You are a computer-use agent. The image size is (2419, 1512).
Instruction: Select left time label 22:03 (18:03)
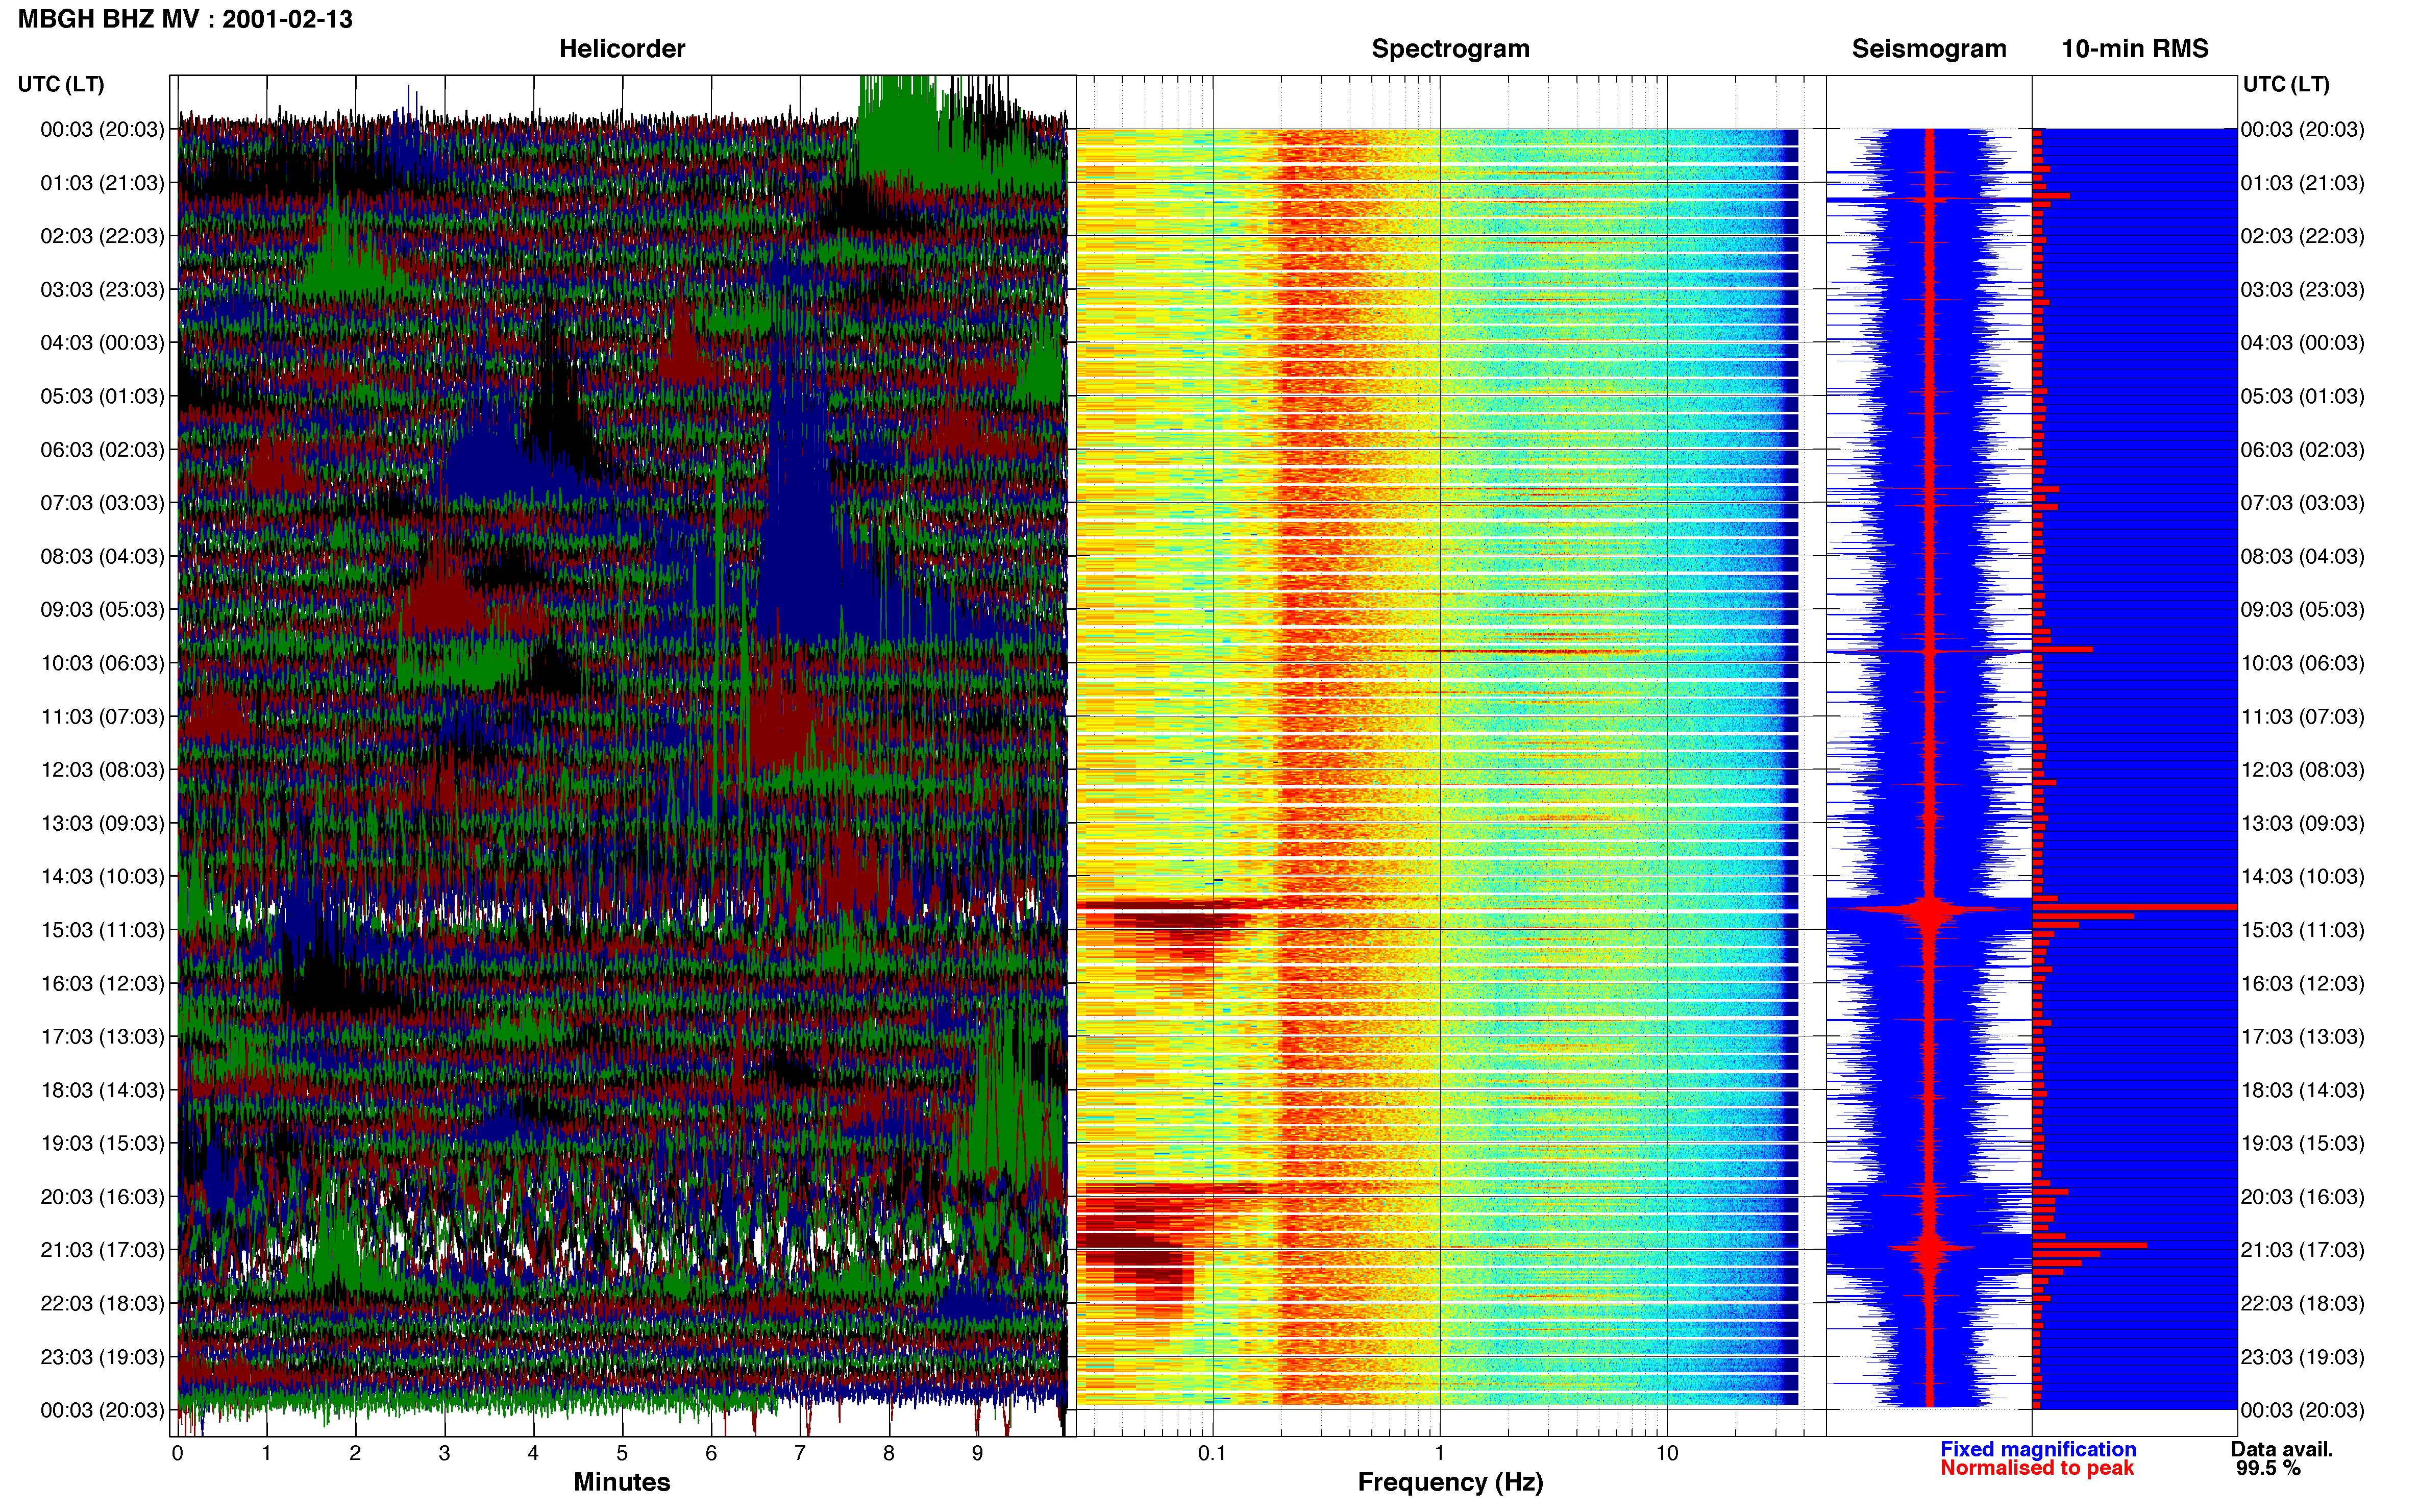pos(102,1303)
